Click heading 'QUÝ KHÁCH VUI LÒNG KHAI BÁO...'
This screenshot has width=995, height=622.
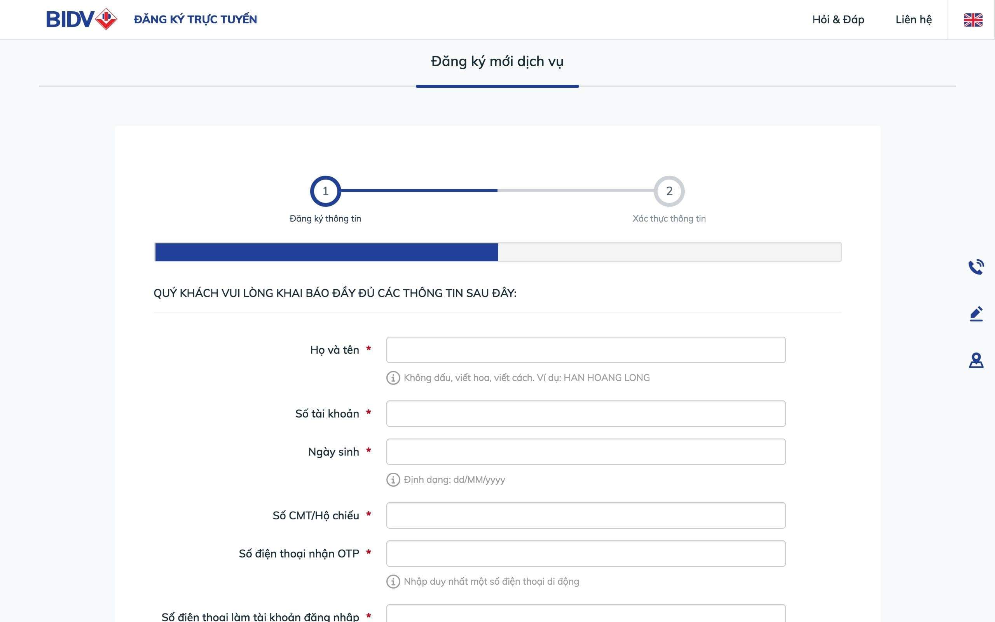coord(335,293)
